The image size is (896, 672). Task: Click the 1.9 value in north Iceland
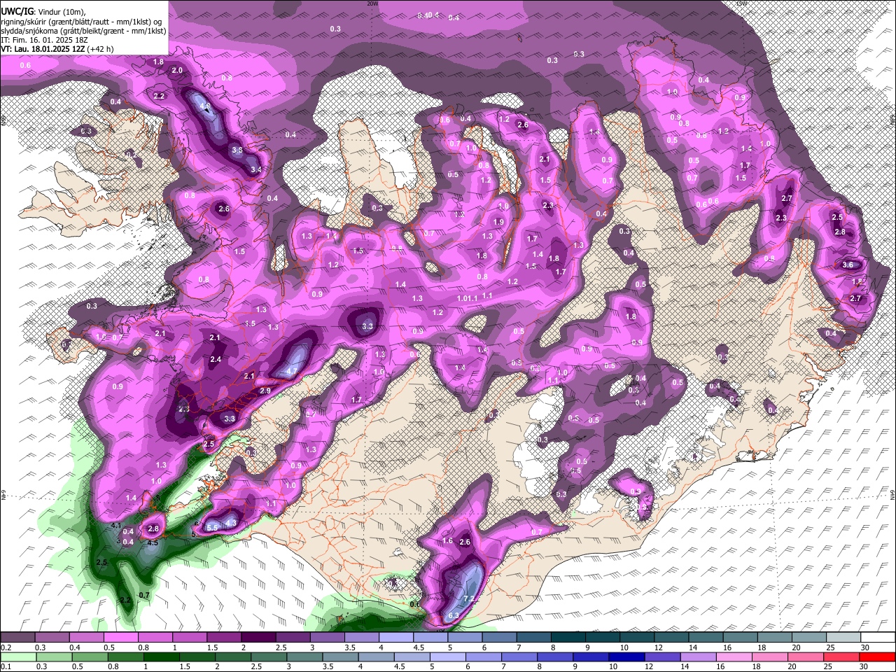click(498, 222)
